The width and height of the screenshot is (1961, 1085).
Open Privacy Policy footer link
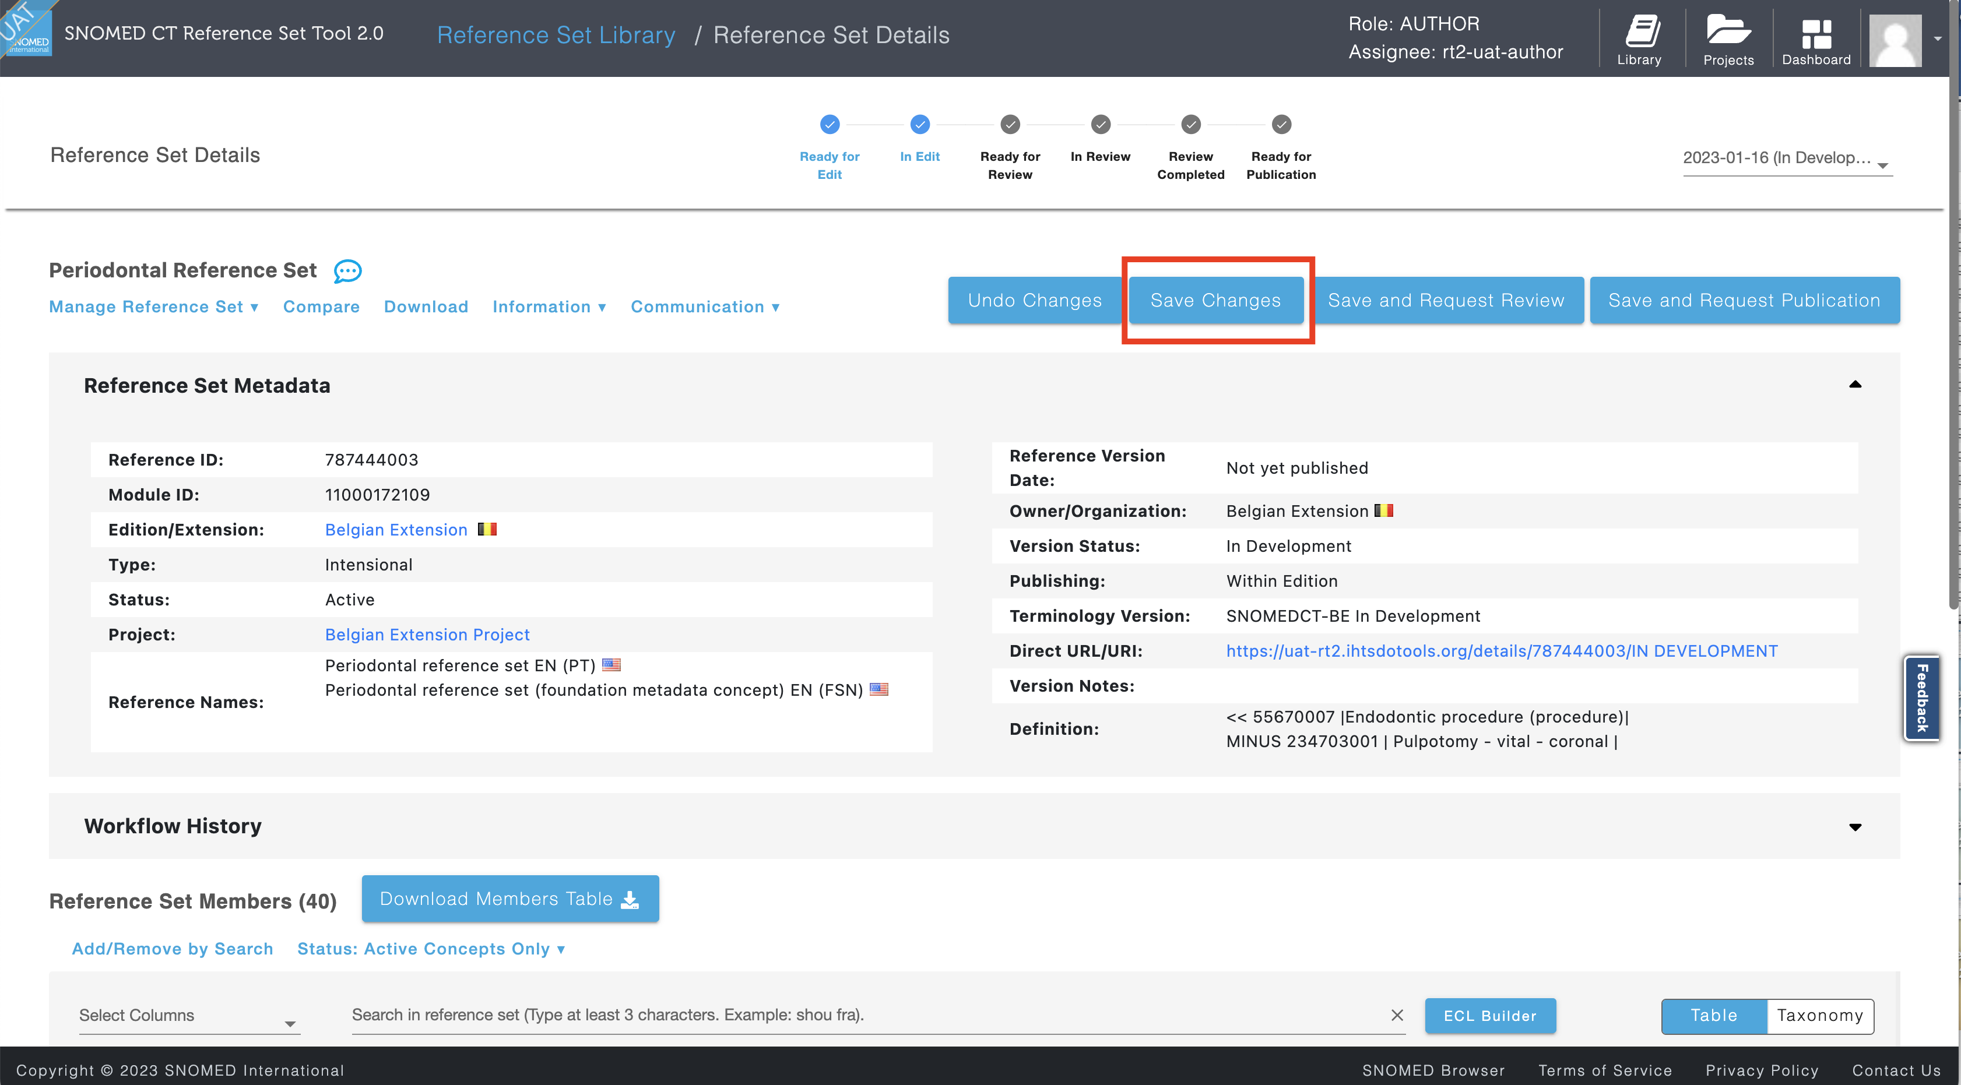click(x=1762, y=1070)
